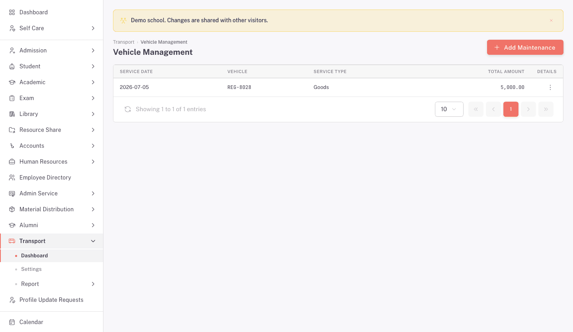Click the Employee Directory people icon
The image size is (573, 332).
pos(12,178)
